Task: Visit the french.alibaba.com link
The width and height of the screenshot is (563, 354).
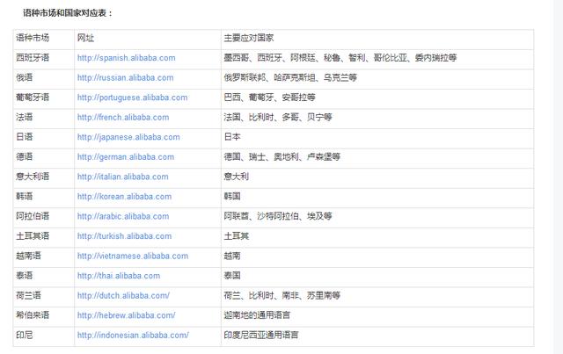Action: (x=125, y=118)
